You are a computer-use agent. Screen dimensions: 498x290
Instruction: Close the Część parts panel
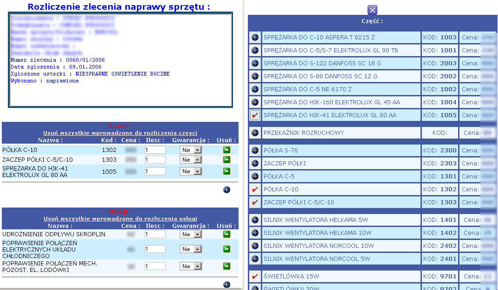(x=372, y=10)
